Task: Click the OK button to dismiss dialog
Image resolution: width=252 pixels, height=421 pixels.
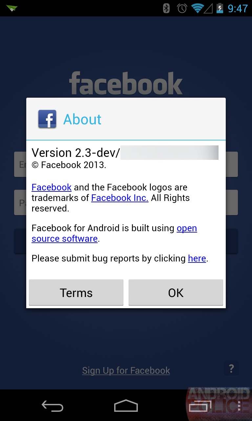Action: [176, 292]
